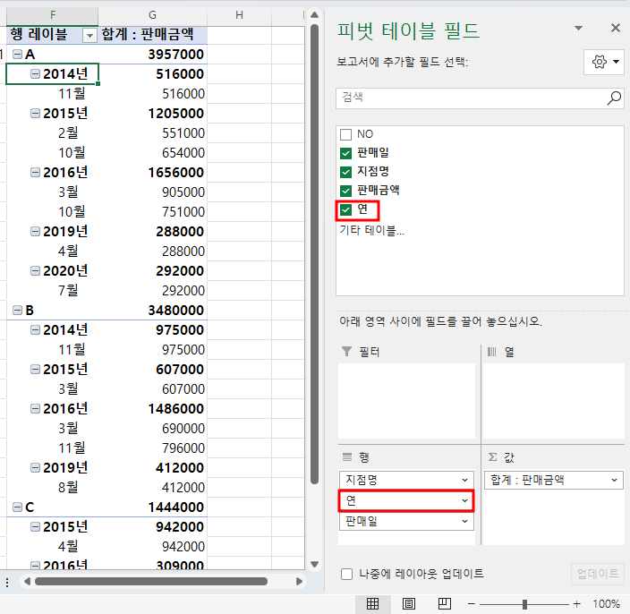This screenshot has height=614, width=630.
Task: Switch to Page Break Preview icon
Action: click(x=445, y=603)
